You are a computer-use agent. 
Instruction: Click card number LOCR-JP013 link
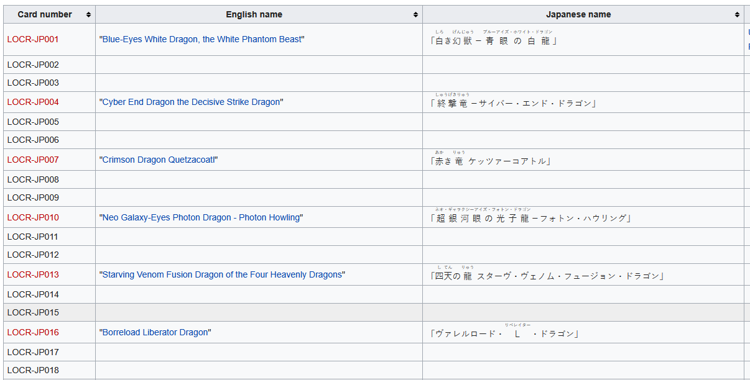click(33, 274)
